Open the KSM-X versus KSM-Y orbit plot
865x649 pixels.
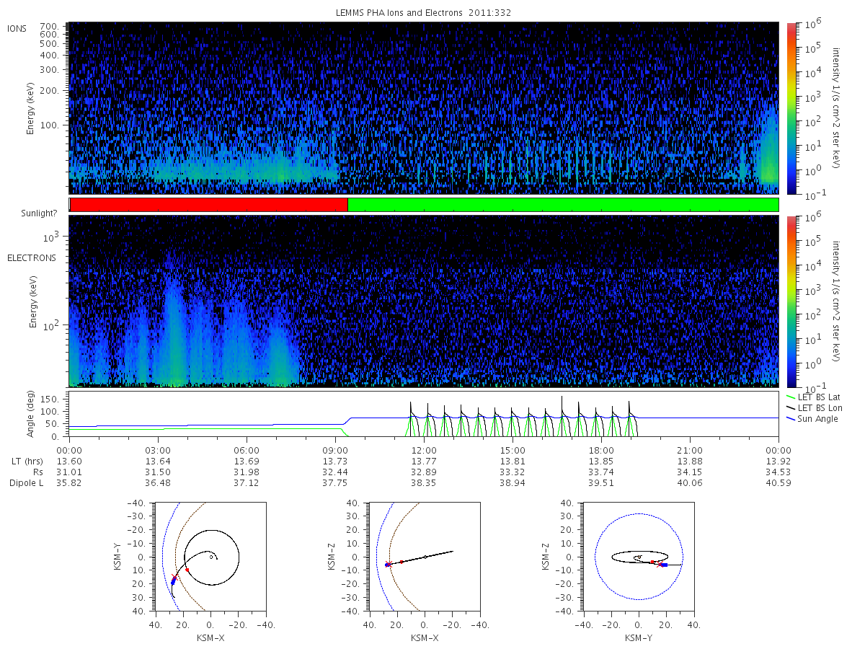pyautogui.click(x=210, y=557)
